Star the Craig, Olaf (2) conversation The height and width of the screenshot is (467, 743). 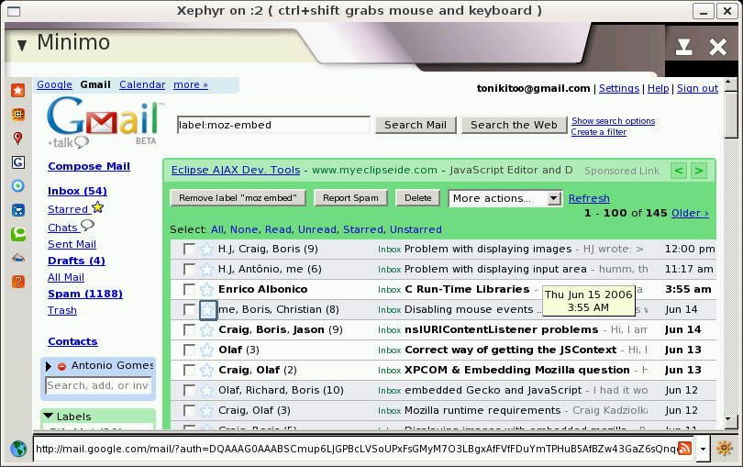tap(206, 371)
